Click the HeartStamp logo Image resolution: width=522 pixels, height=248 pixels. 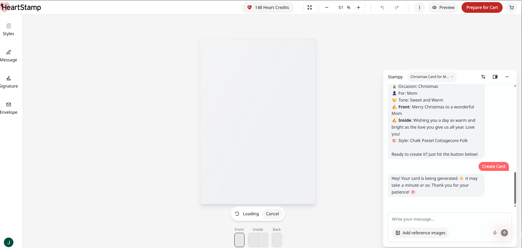21,7
